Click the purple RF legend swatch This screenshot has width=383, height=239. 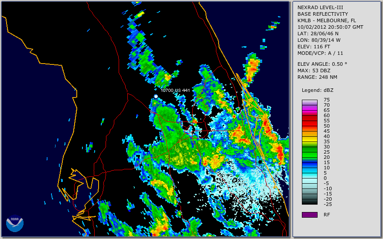coord(309,215)
